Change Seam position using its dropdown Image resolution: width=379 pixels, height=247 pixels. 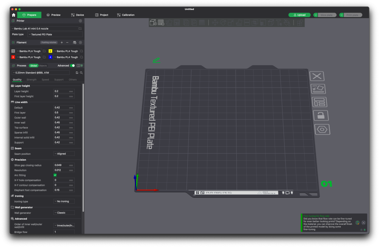pos(64,153)
